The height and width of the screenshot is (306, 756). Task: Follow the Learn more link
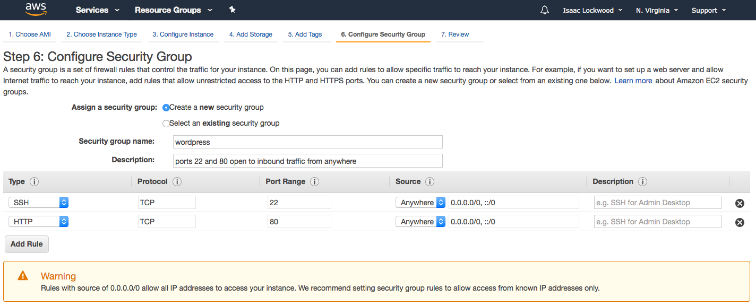633,81
